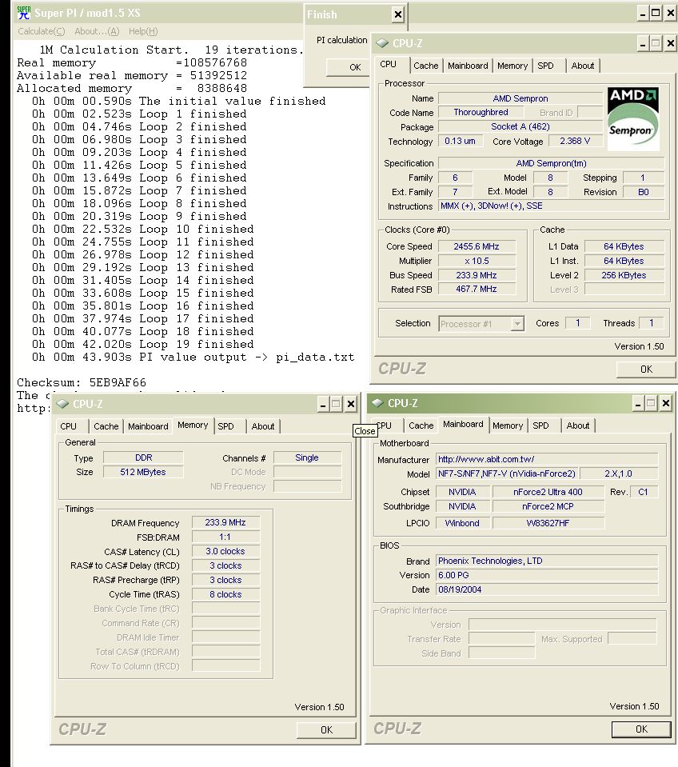
Task: Click the Super PI application icon in title bar
Action: (23, 13)
